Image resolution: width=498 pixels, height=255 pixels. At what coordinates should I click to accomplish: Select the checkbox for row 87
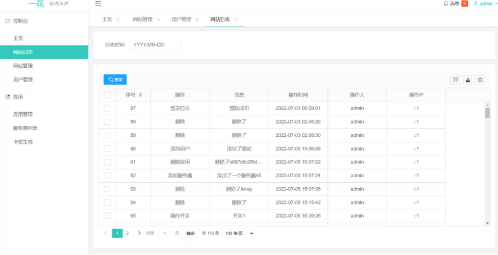coord(107,108)
